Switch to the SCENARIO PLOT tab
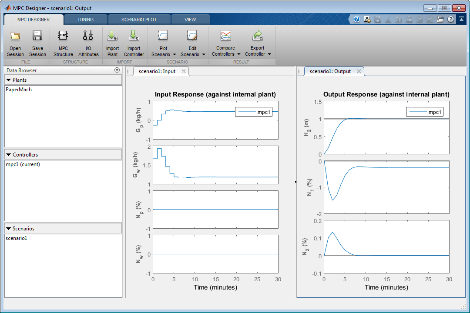Image resolution: width=470 pixels, height=313 pixels. [x=139, y=20]
